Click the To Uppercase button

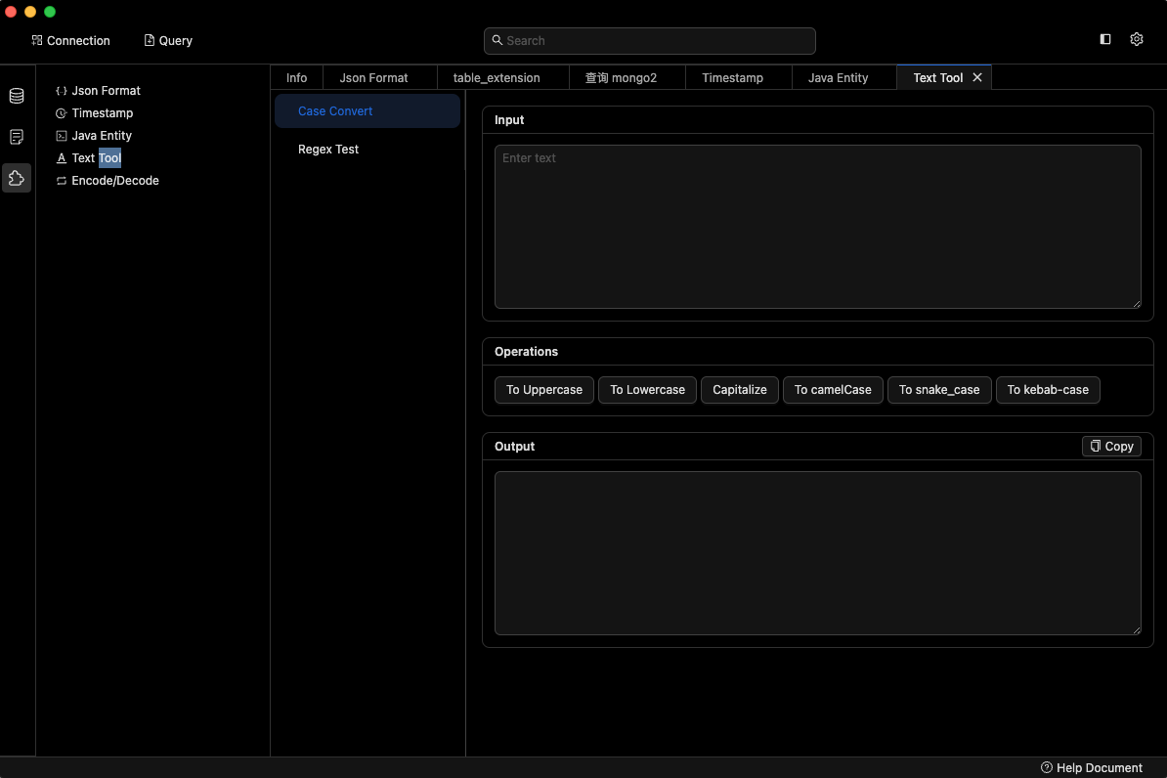pos(543,390)
